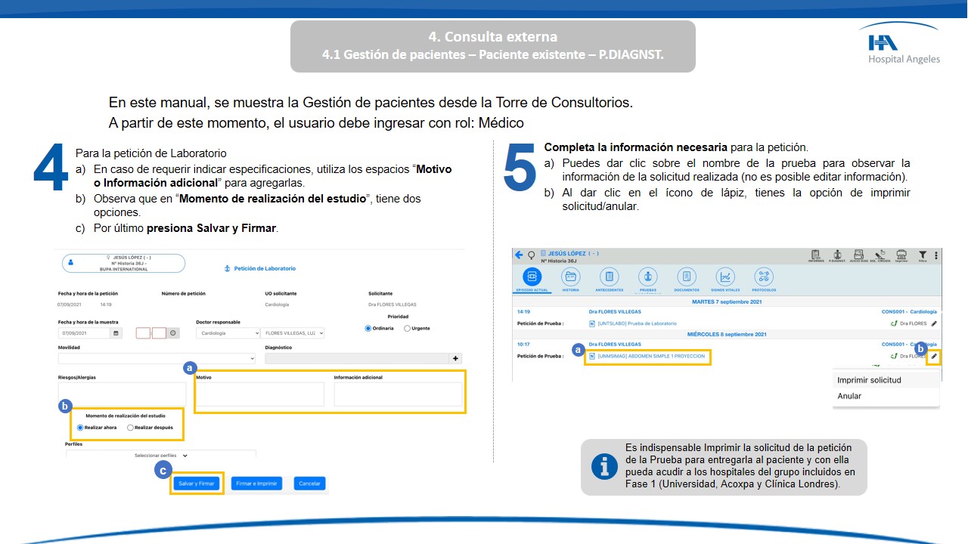Viewport: 968px width, 544px height.
Task: Click the P.DIAGNST. toolbar icon
Action: click(836, 256)
